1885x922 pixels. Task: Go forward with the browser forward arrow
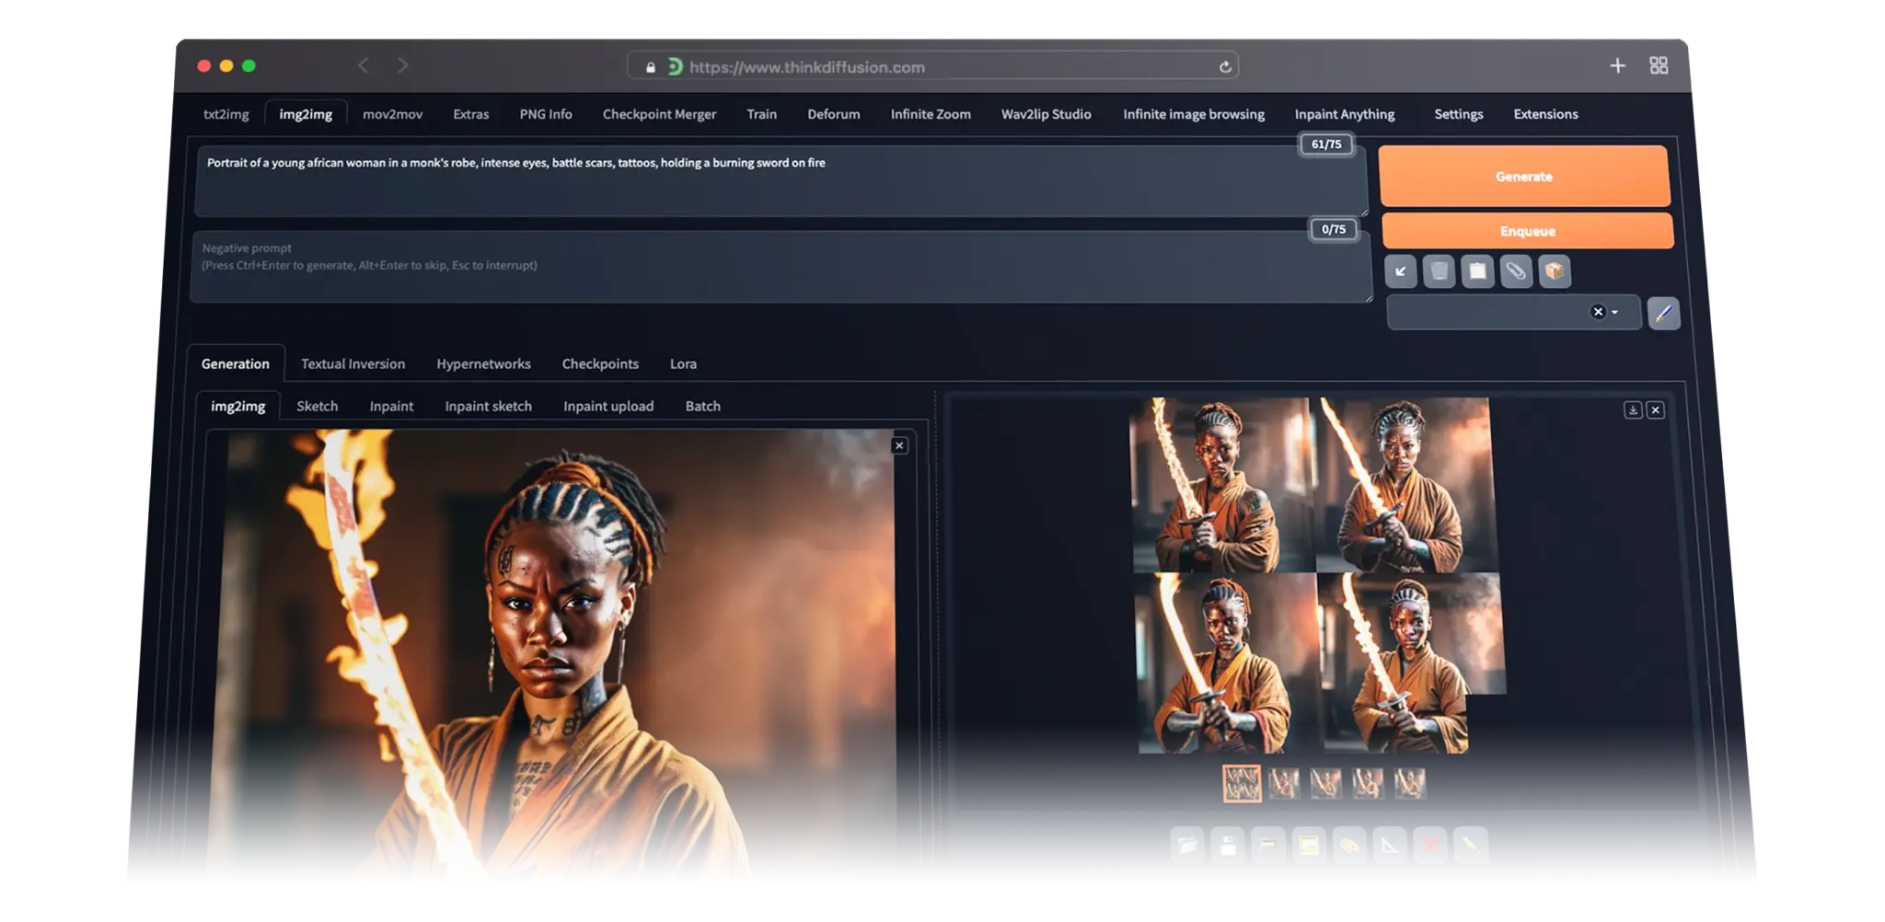pyautogui.click(x=403, y=65)
